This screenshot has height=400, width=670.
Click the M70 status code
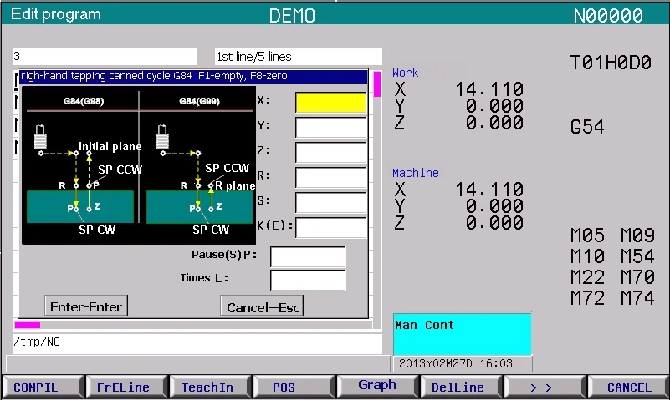click(637, 277)
